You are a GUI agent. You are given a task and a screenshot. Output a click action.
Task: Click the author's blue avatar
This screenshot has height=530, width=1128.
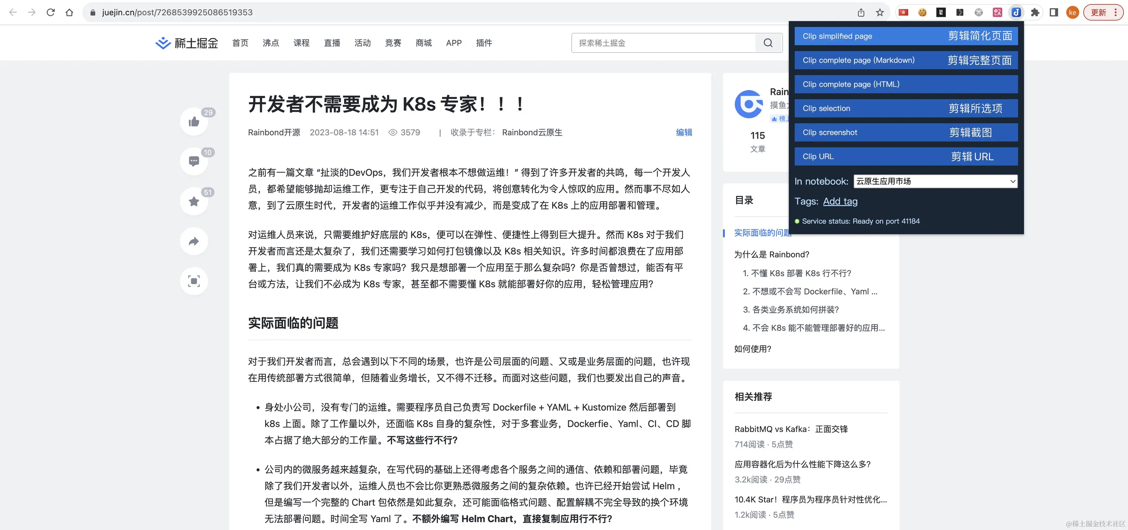[x=749, y=104]
